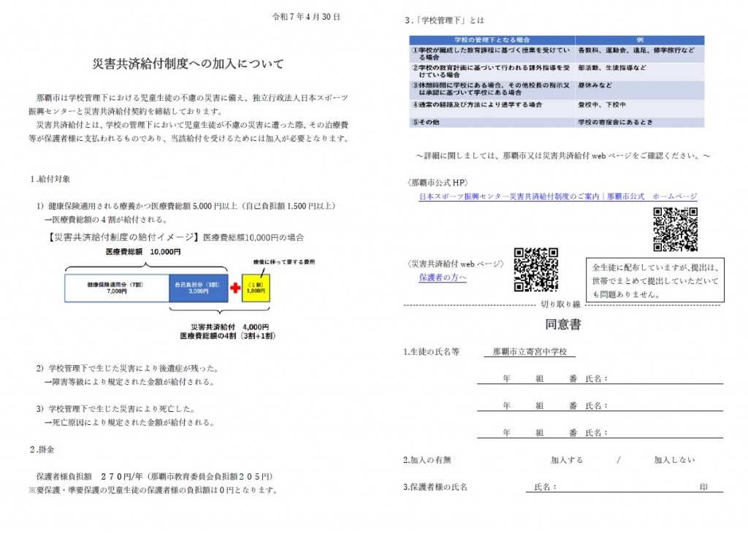
Task: Click the 印 seal mark
Action: (703, 487)
